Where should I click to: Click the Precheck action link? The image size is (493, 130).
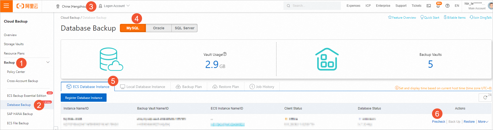pyautogui.click(x=439, y=122)
